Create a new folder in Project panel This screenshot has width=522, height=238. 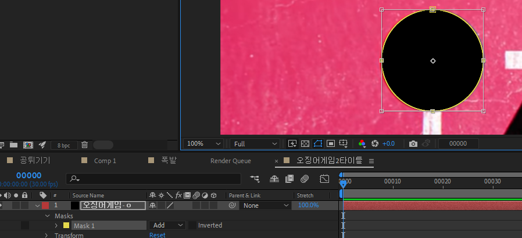(x=13, y=145)
